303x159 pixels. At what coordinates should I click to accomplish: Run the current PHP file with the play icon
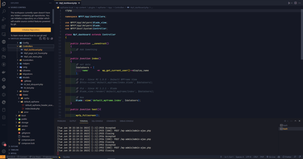289,3
